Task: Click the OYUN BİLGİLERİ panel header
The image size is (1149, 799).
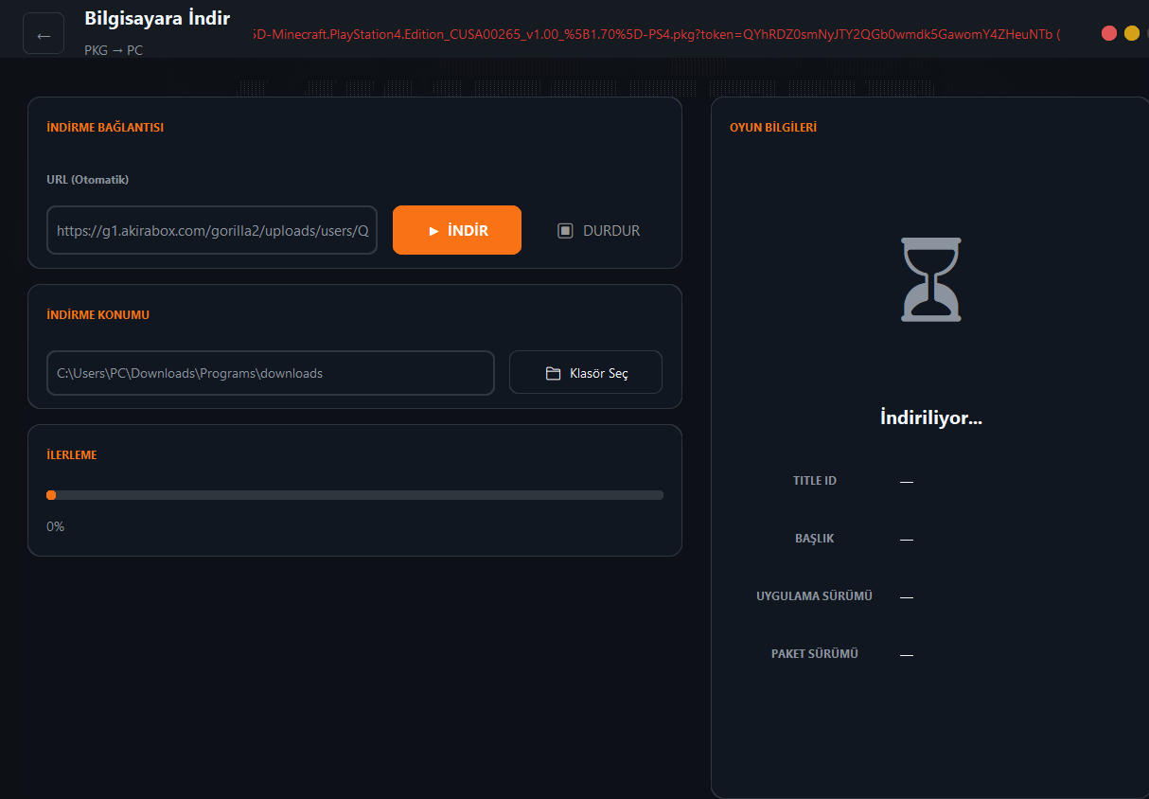Action: pyautogui.click(x=772, y=128)
